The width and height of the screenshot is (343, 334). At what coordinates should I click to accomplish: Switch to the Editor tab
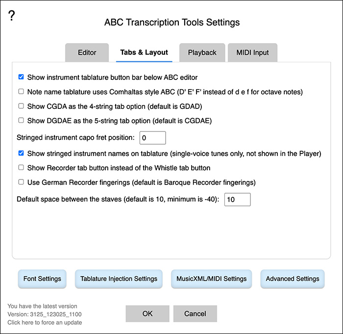pyautogui.click(x=87, y=52)
